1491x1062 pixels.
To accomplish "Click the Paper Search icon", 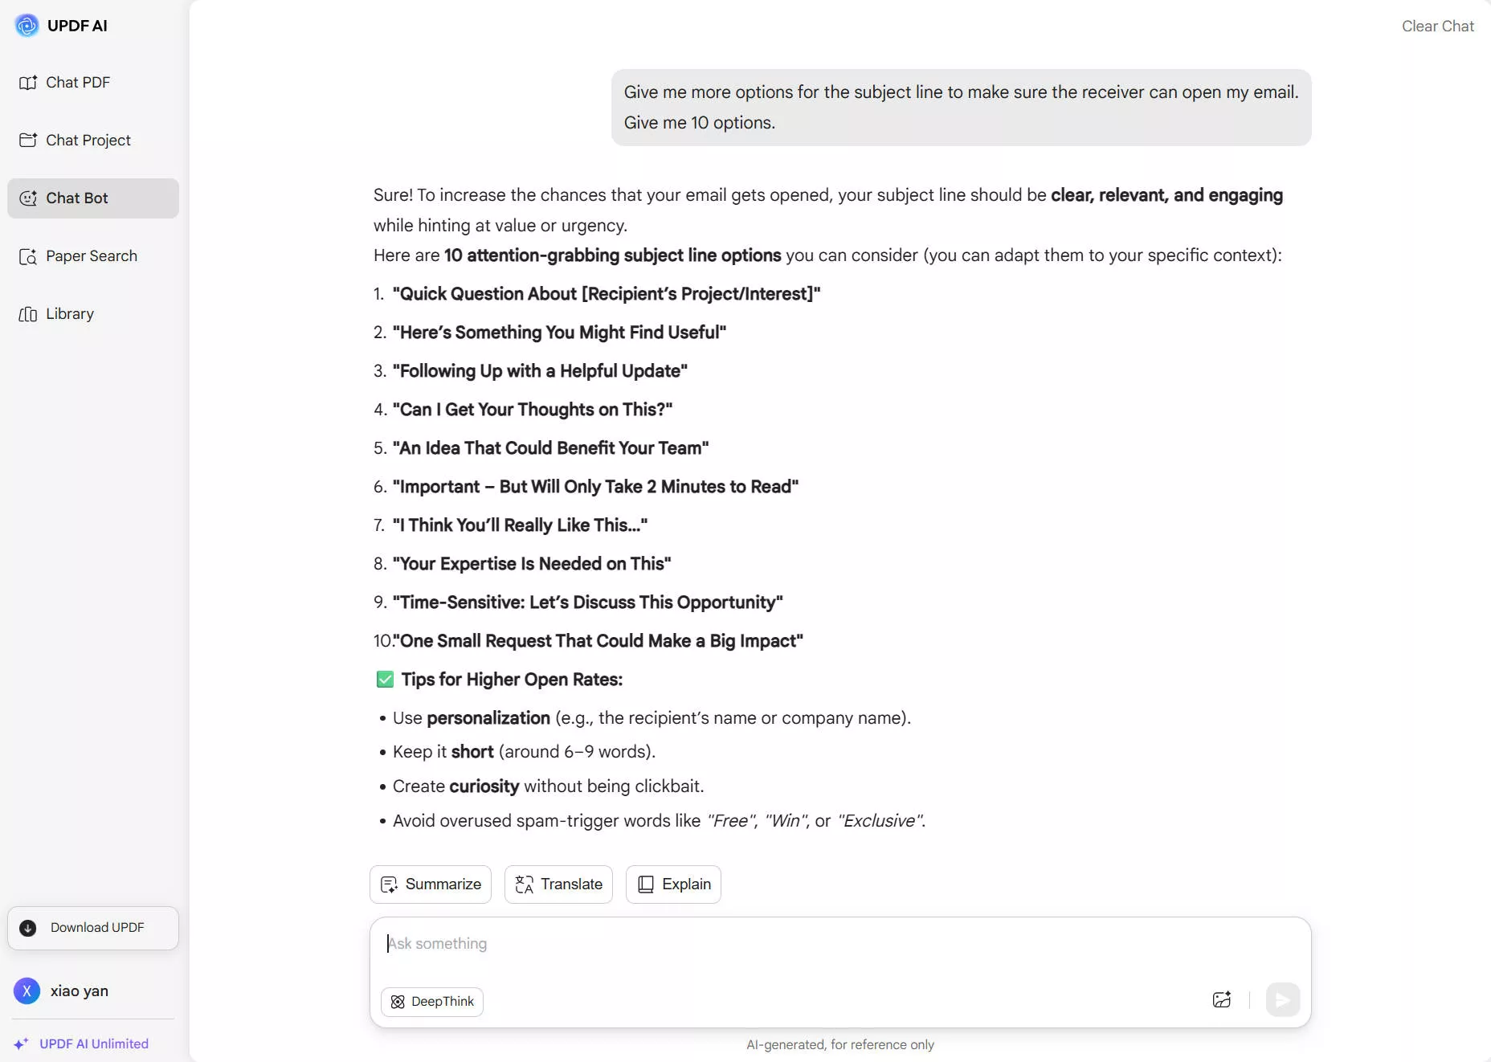I will [28, 256].
